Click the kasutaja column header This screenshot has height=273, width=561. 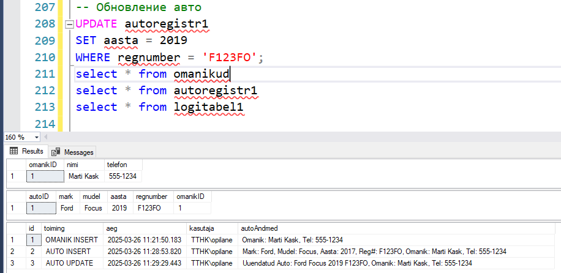tap(213, 228)
